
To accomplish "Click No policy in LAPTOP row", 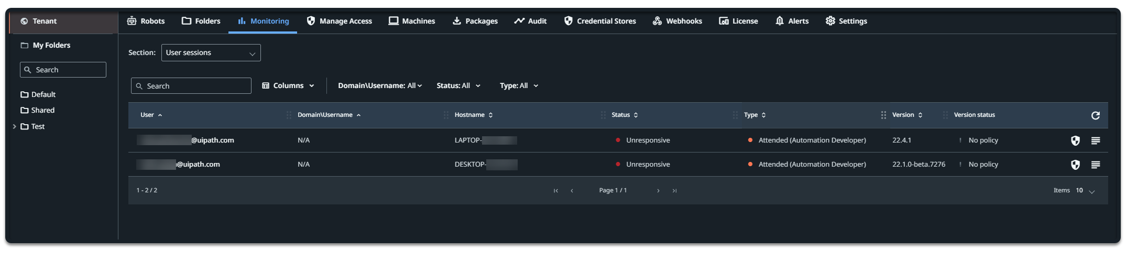I will click(x=983, y=140).
